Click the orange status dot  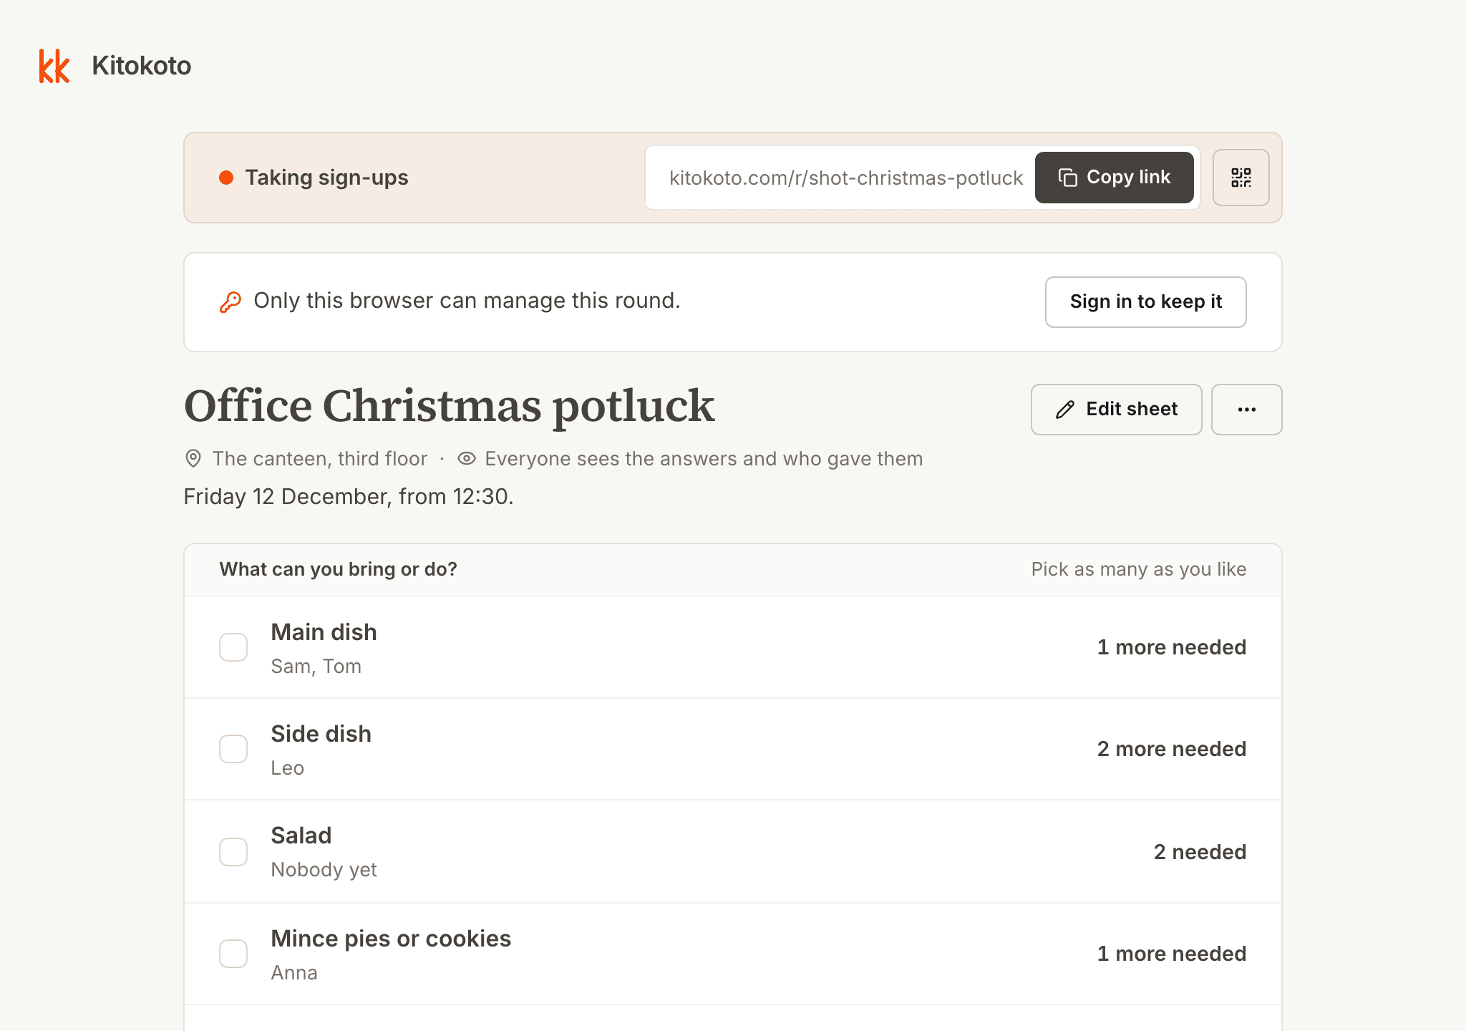[x=226, y=178]
